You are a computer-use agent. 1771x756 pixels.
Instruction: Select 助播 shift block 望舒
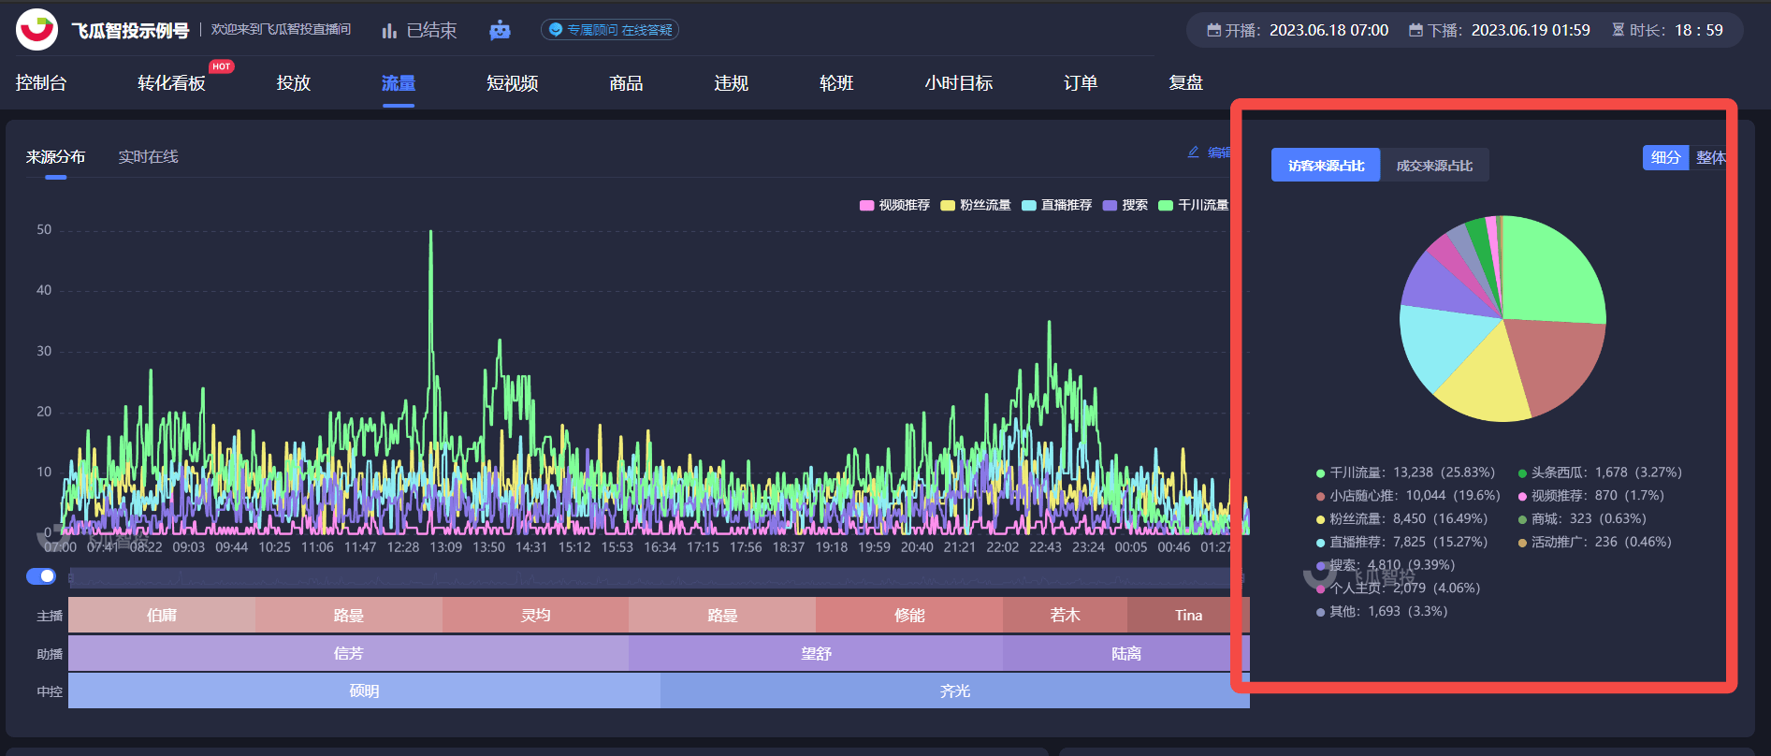click(x=816, y=653)
